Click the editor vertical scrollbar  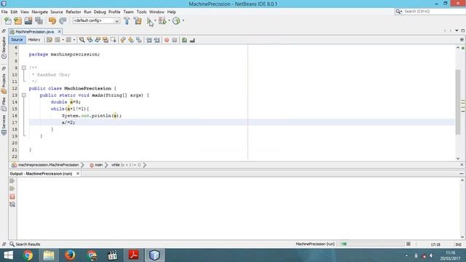click(x=458, y=103)
